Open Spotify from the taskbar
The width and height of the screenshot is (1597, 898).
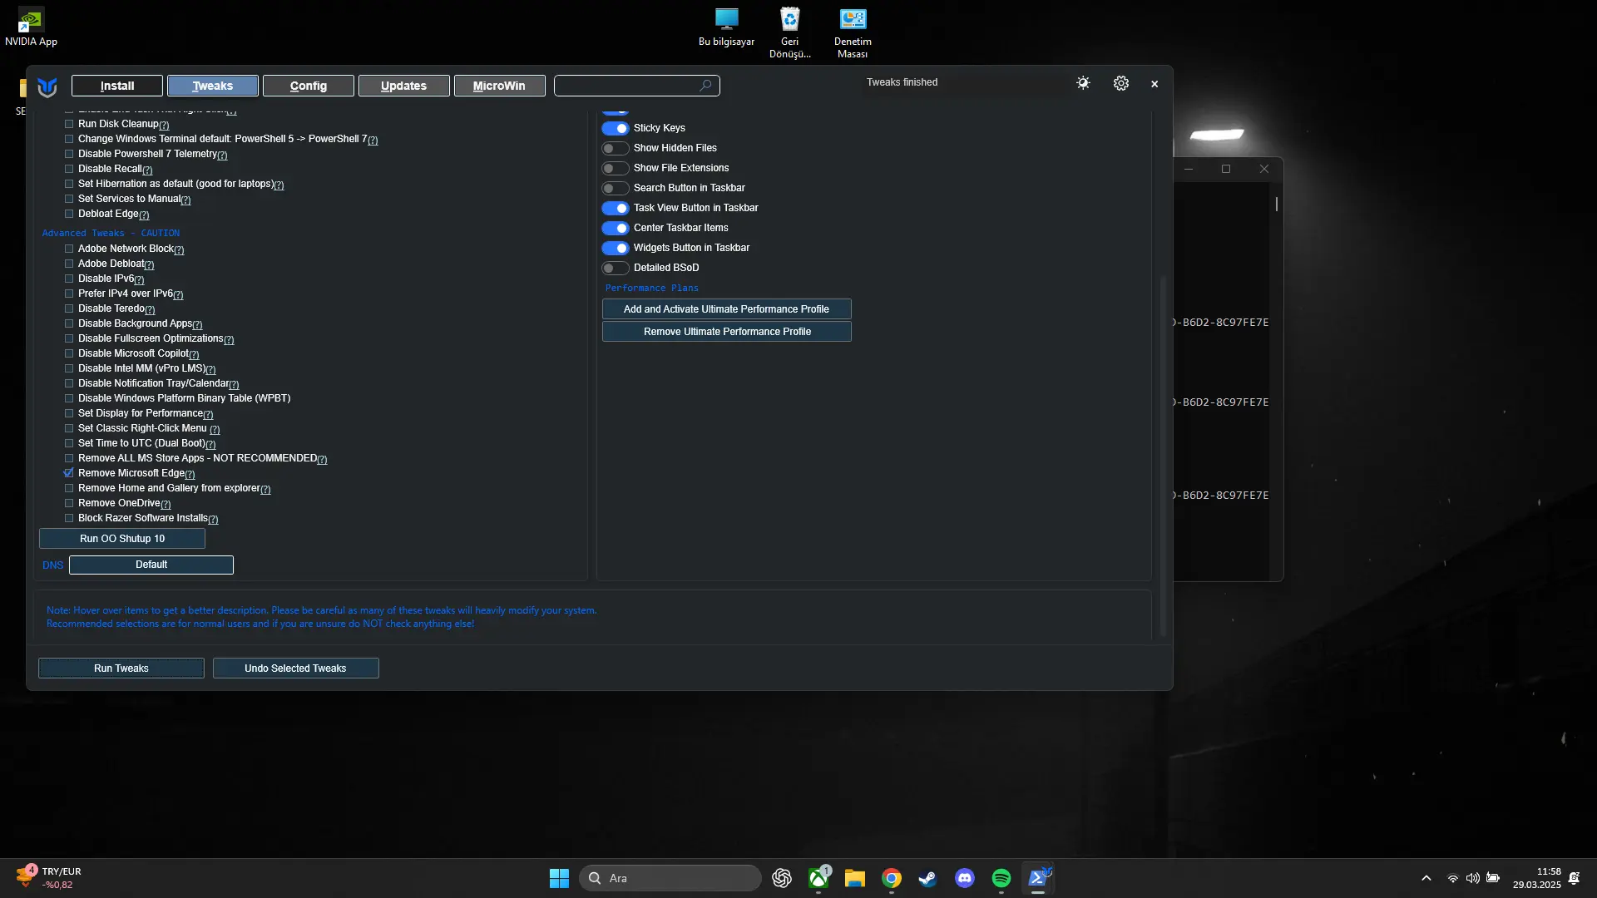[1001, 878]
